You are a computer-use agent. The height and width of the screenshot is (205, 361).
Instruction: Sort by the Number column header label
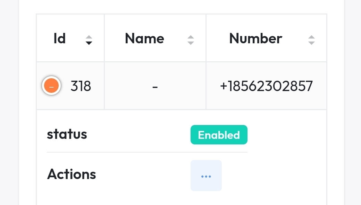255,38
